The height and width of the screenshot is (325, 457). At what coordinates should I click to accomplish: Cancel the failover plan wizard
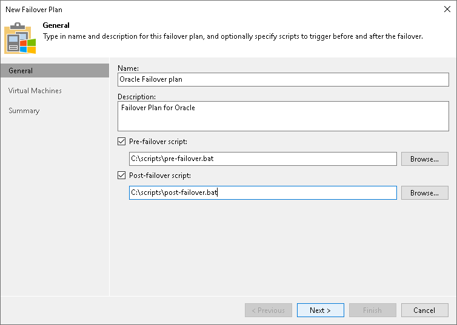(424, 310)
